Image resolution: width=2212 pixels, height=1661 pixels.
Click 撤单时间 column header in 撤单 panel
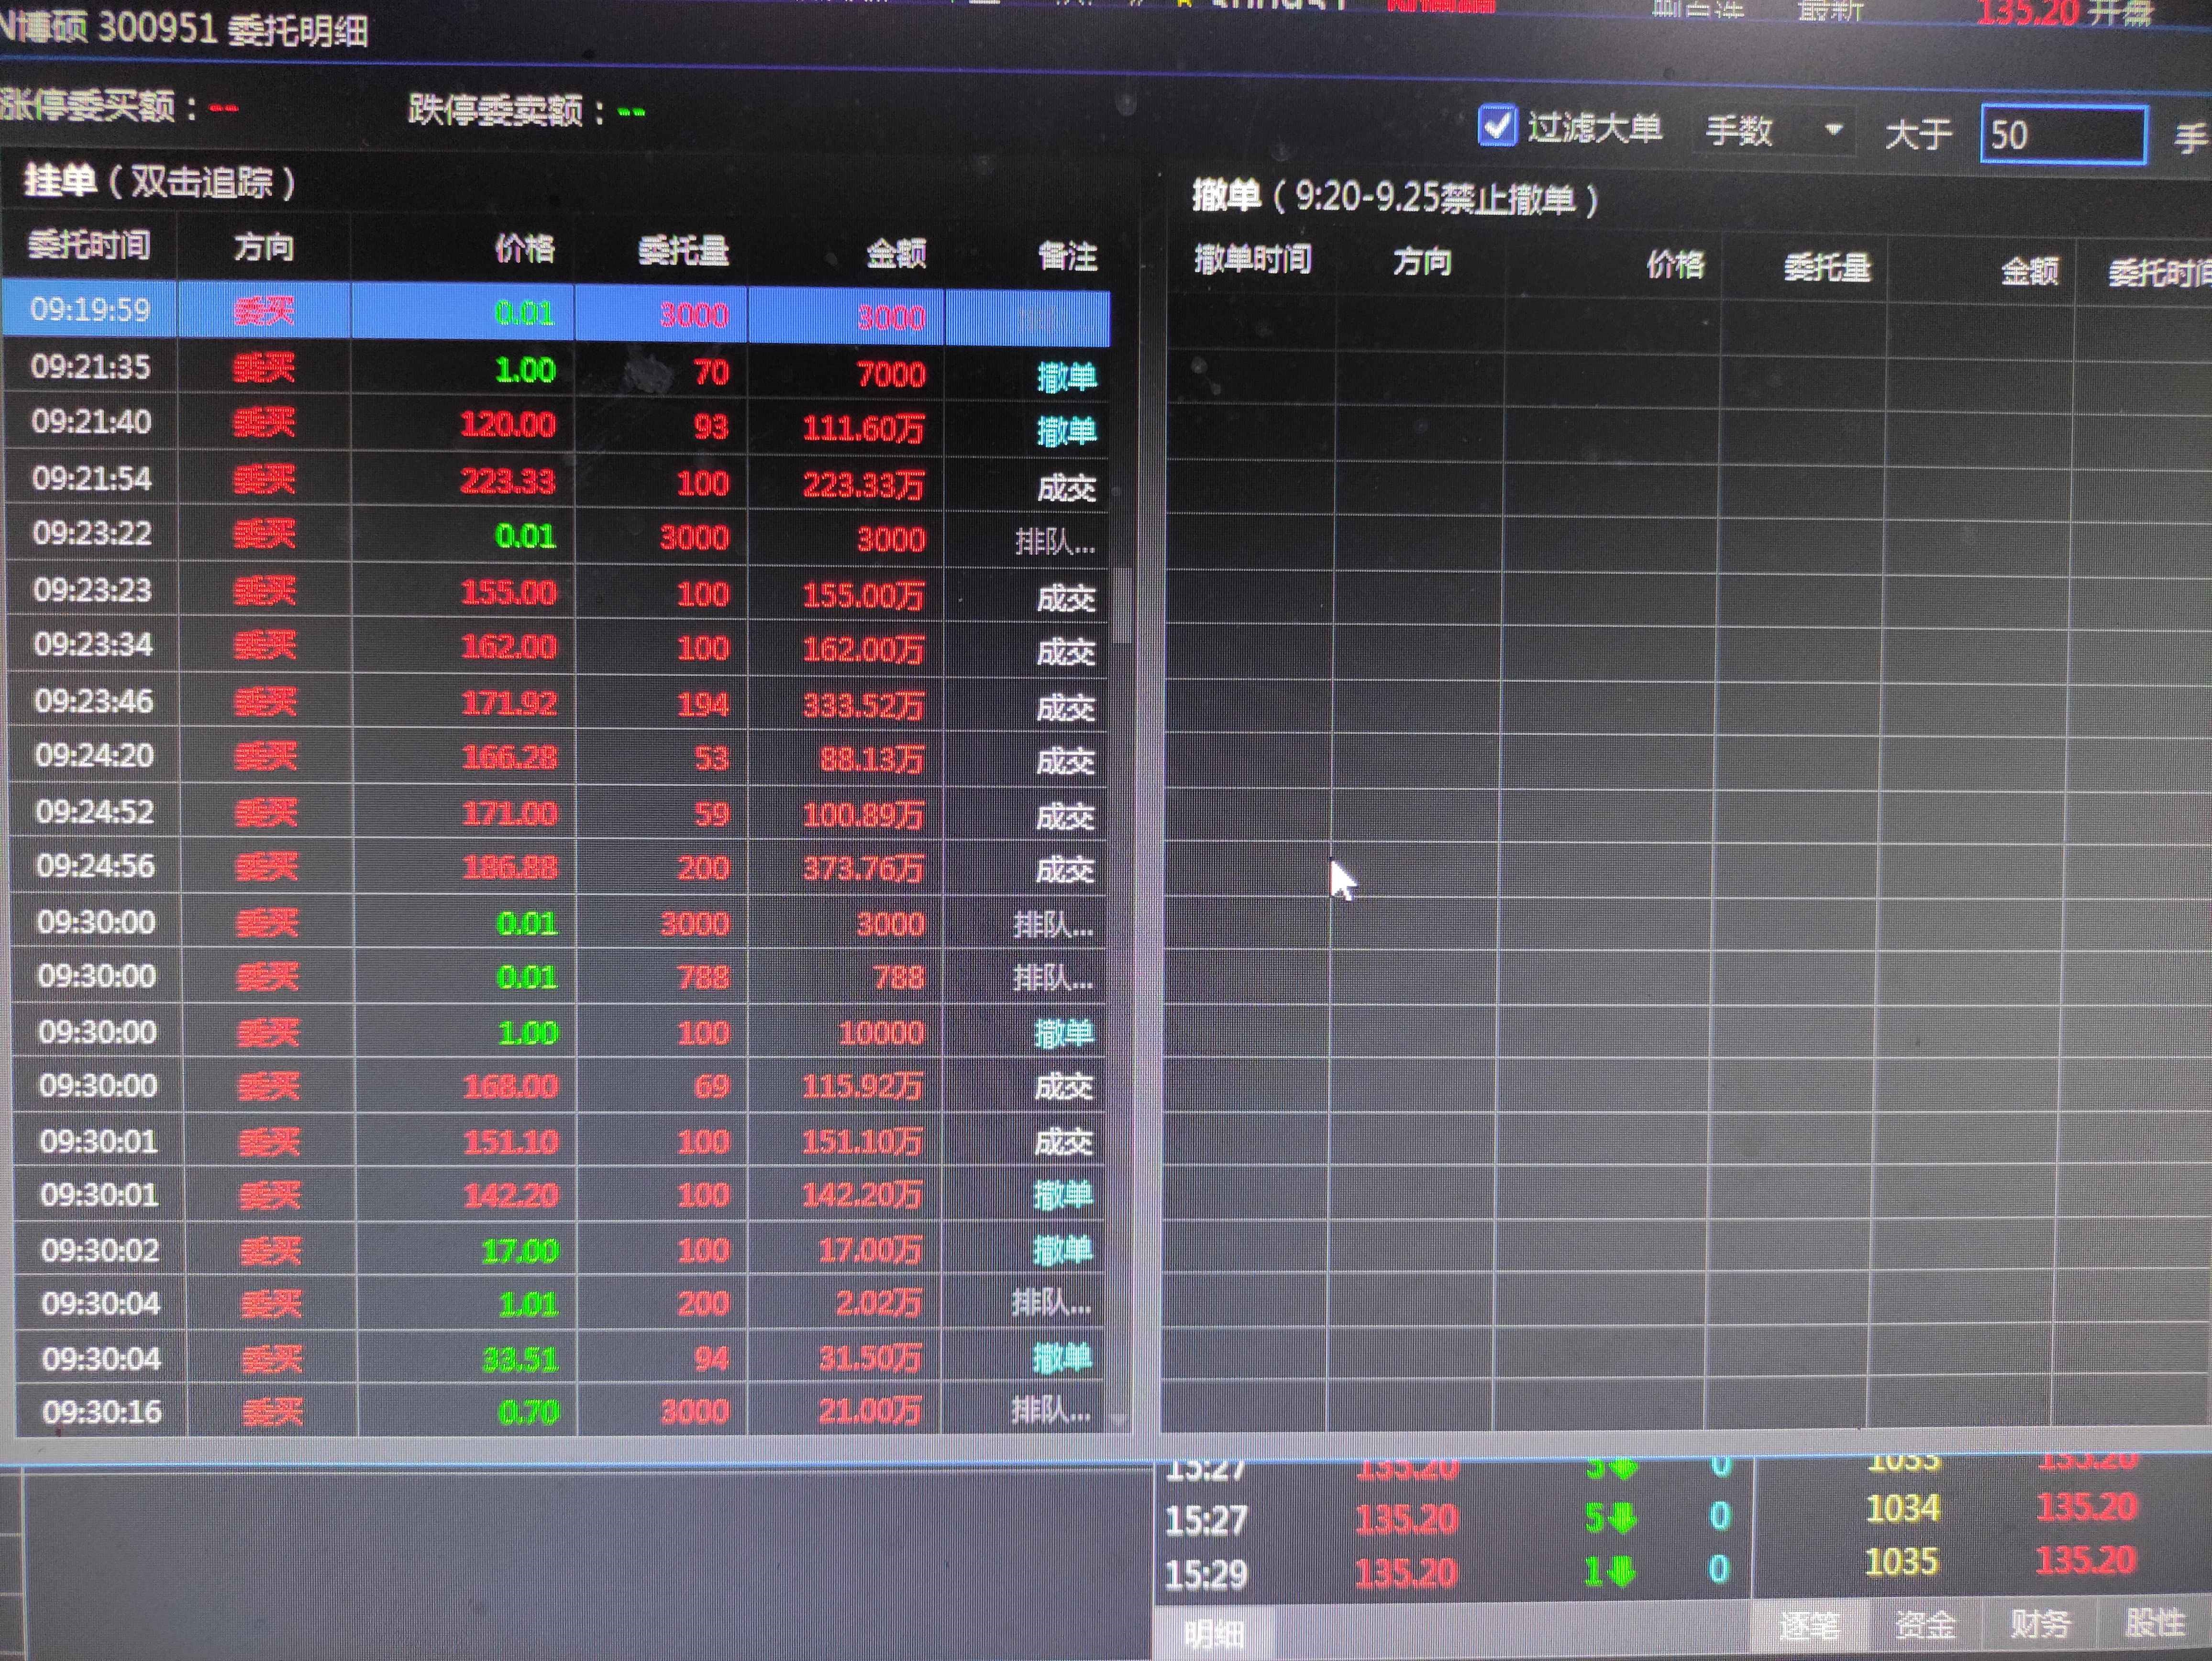coord(1252,260)
